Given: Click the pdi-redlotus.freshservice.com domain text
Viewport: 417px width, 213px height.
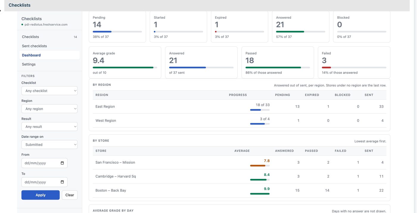Looking at the screenshot, I should click(x=46, y=25).
